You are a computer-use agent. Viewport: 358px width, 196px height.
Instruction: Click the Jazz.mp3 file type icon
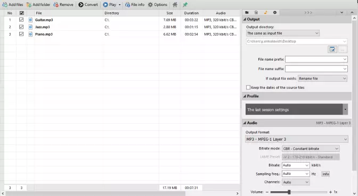(30, 27)
